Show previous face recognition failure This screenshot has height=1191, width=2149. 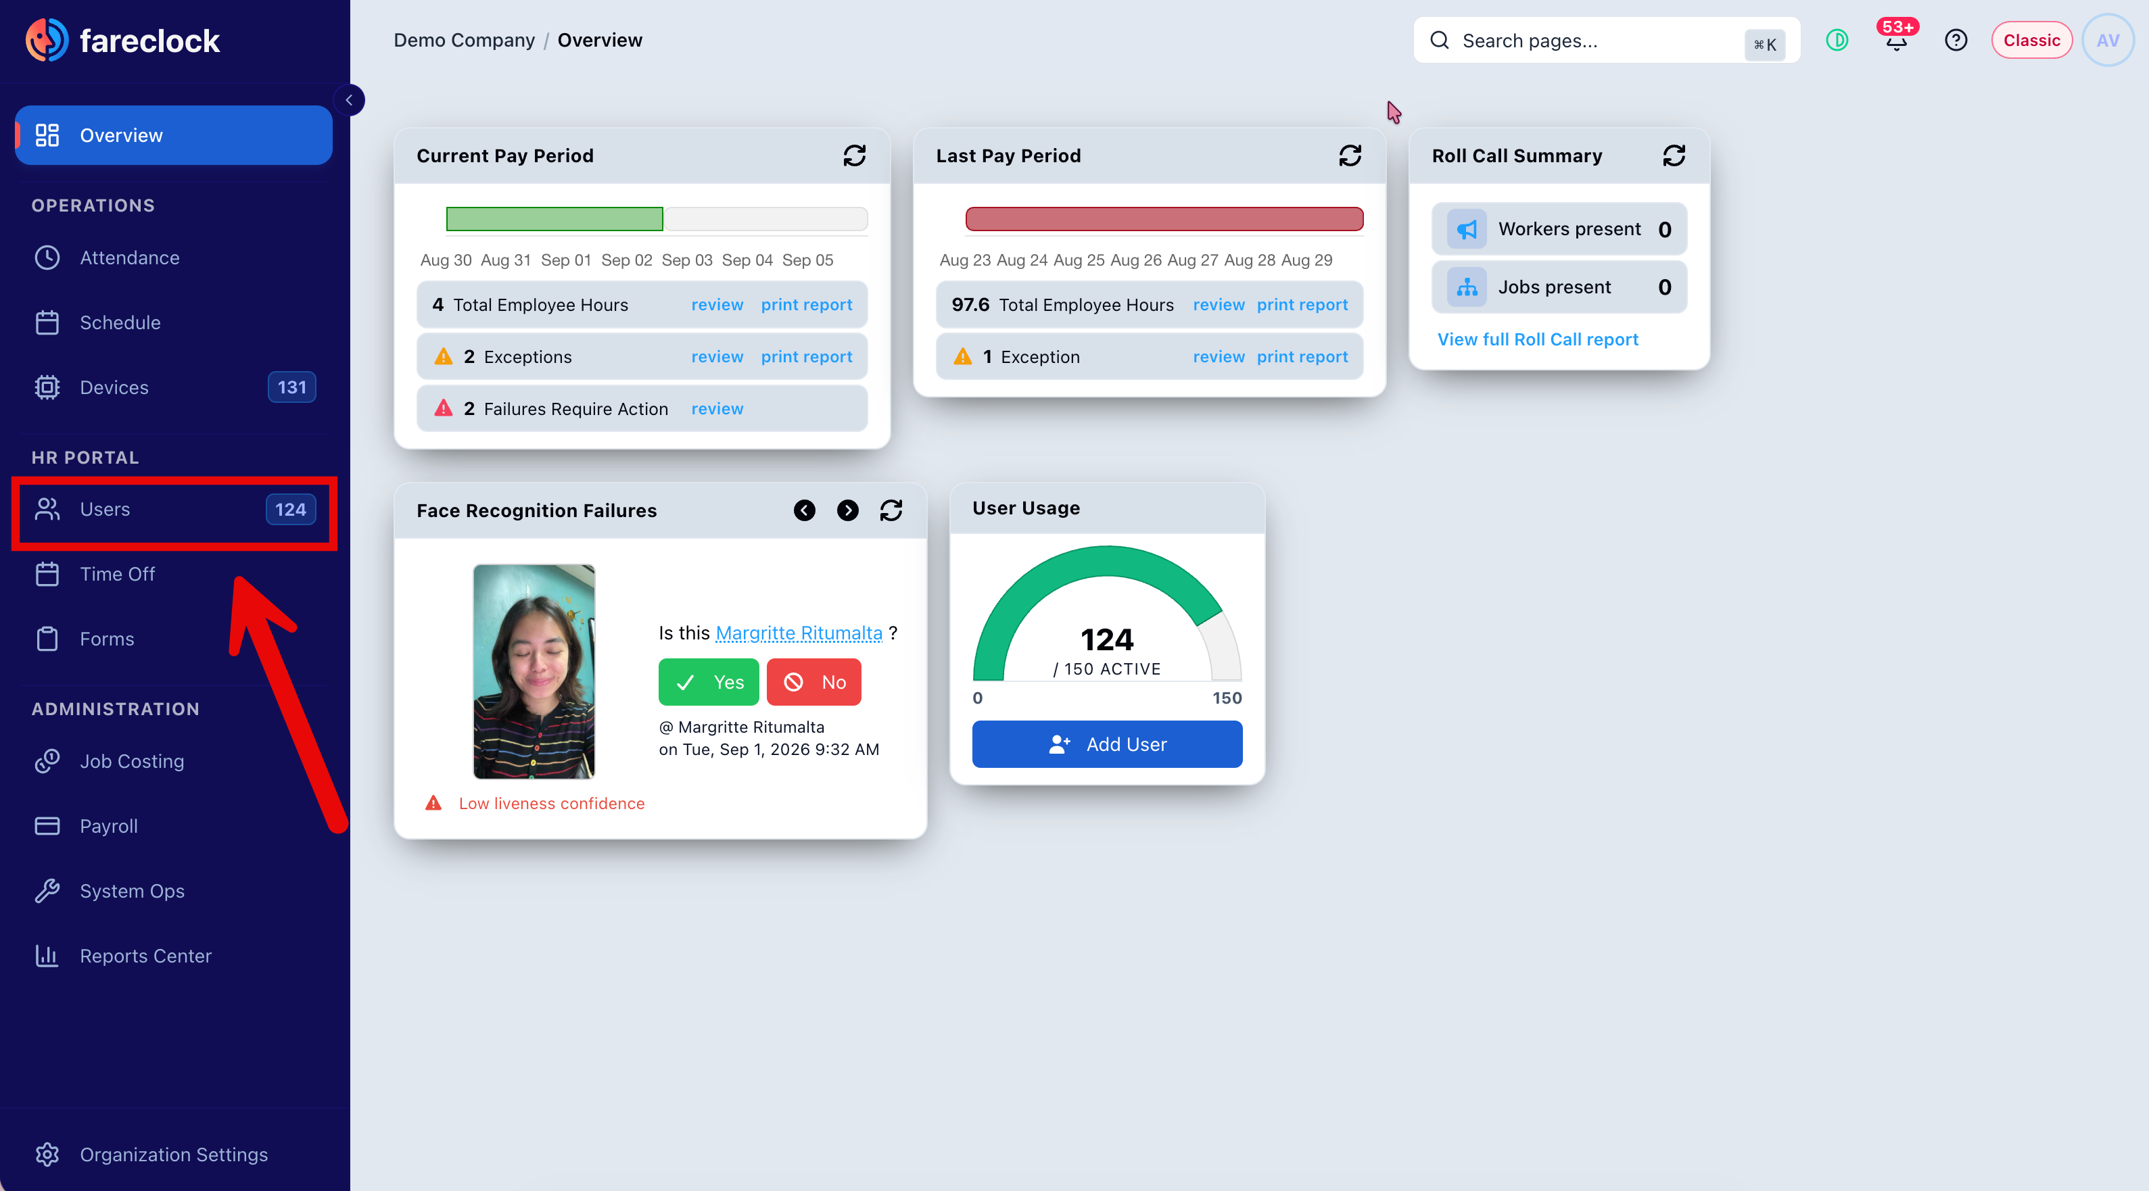pos(804,510)
